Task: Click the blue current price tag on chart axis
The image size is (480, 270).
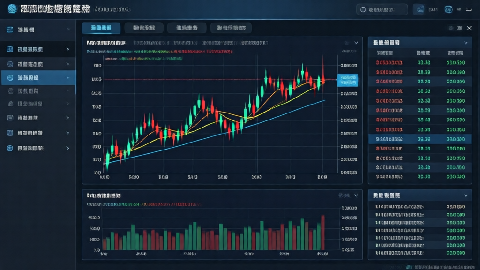Action: coord(347,80)
